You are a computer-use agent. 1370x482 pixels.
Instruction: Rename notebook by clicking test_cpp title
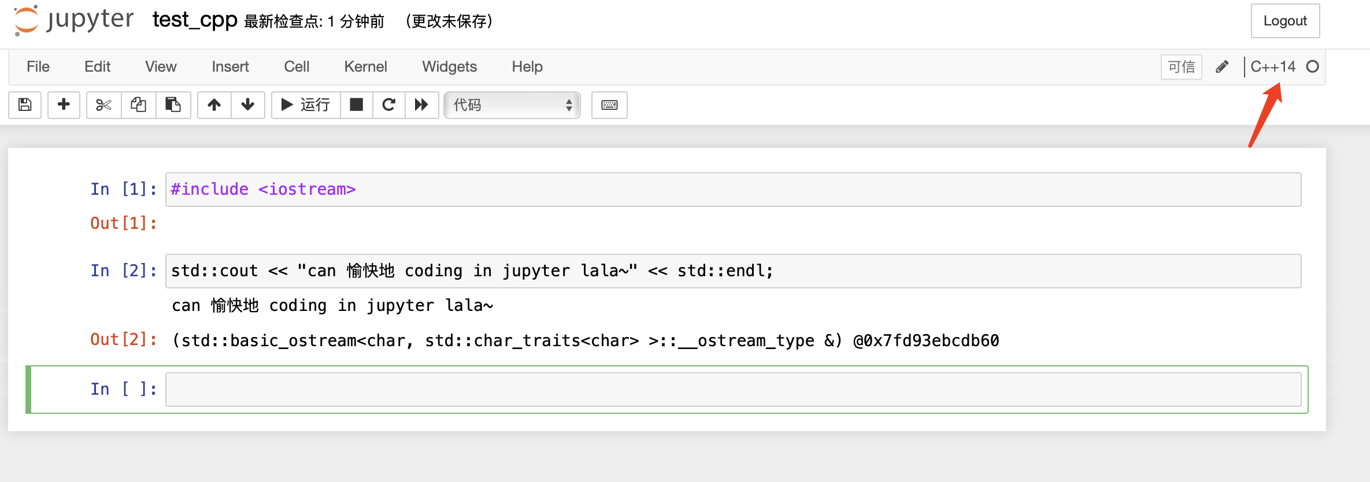point(195,20)
